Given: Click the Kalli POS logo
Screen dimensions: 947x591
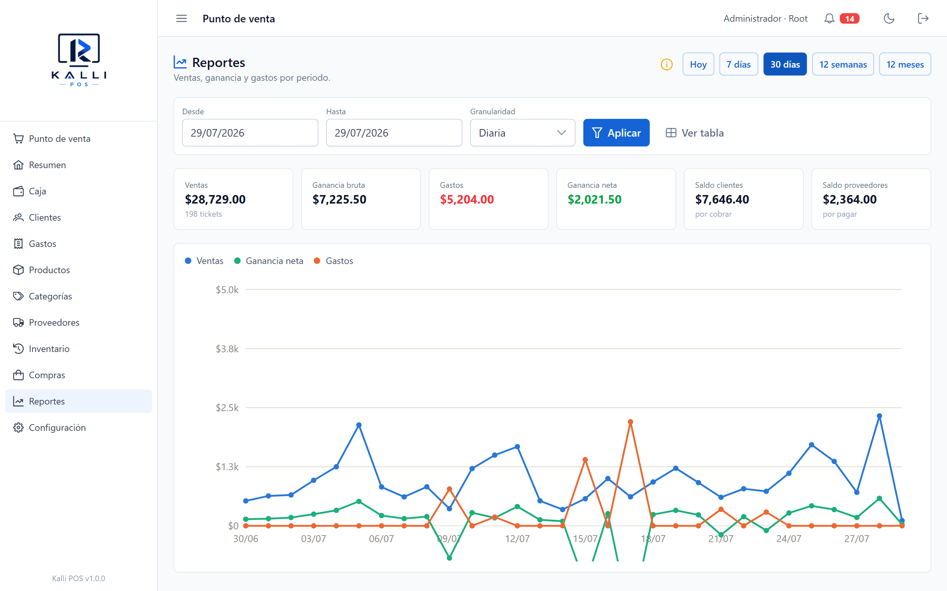Looking at the screenshot, I should pyautogui.click(x=79, y=60).
